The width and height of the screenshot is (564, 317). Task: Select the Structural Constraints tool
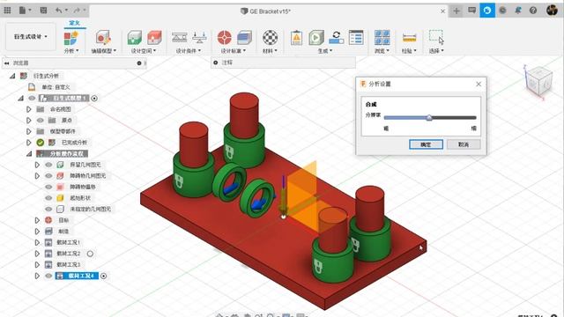pyautogui.click(x=179, y=37)
